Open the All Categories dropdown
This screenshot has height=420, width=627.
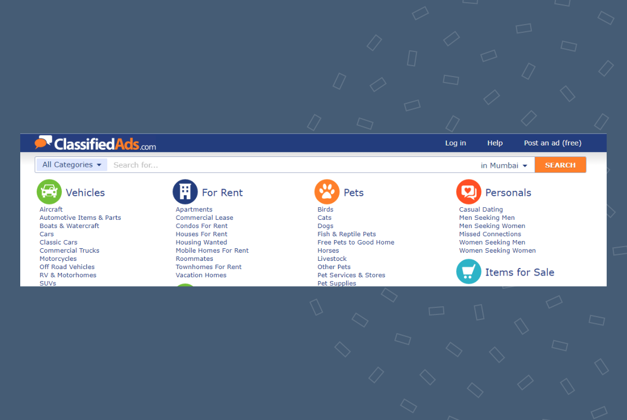coord(71,165)
